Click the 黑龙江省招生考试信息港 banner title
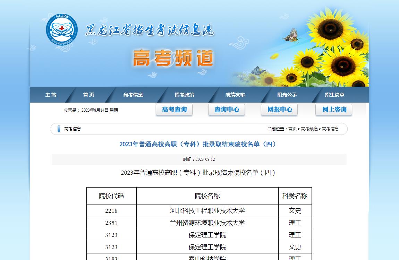Screen dimensions: 399x260 click(150, 30)
